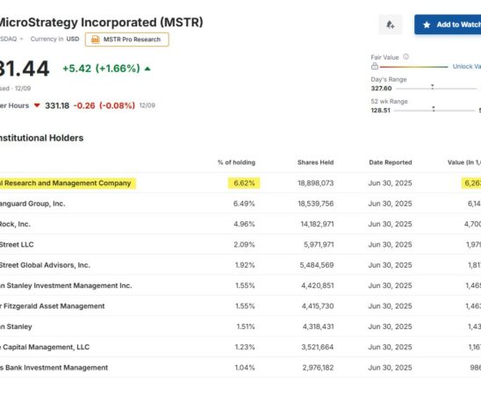Click the 1.23% holding value
The image size is (481, 395).
tap(245, 347)
